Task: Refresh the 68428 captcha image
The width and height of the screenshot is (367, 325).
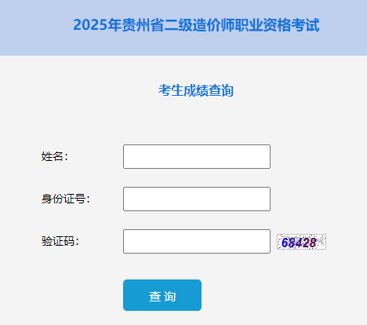Action: (301, 242)
